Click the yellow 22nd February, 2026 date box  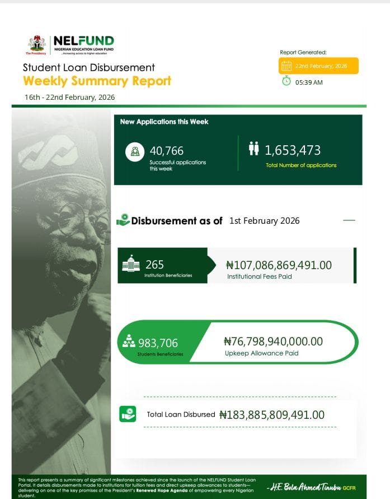(318, 66)
